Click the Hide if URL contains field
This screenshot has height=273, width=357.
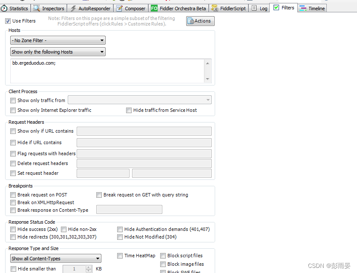tap(144, 142)
